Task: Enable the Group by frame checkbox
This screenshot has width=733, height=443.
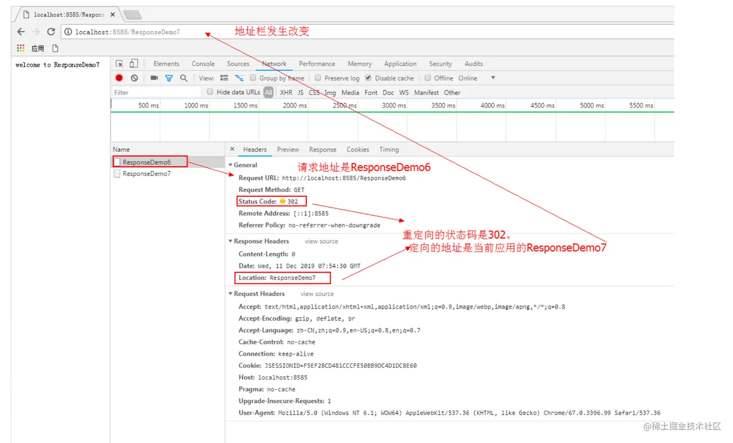Action: click(x=253, y=78)
